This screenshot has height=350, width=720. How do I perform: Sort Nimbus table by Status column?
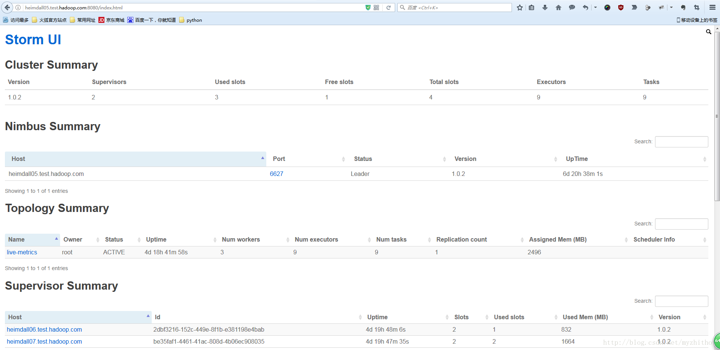tap(398, 159)
